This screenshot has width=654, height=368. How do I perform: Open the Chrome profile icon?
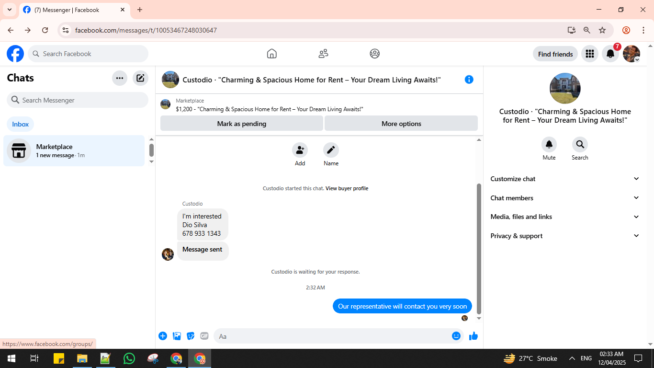click(626, 30)
